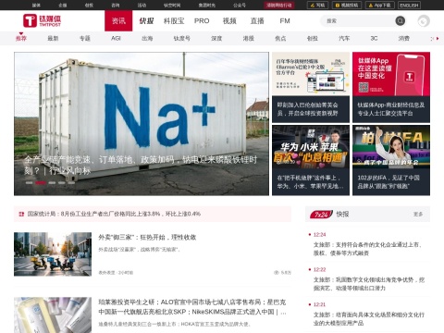Open the 汽车 category

click(344, 38)
